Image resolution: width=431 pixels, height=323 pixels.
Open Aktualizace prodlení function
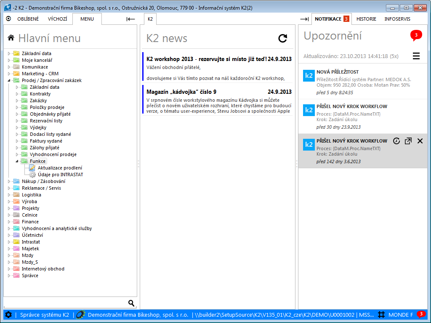tap(60, 168)
